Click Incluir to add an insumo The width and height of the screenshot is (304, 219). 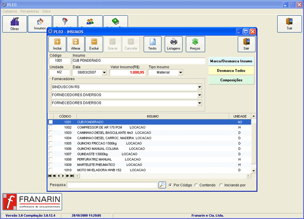click(57, 44)
